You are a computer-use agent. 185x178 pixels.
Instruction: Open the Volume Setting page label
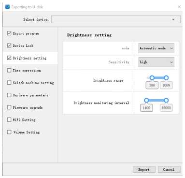click(27, 132)
